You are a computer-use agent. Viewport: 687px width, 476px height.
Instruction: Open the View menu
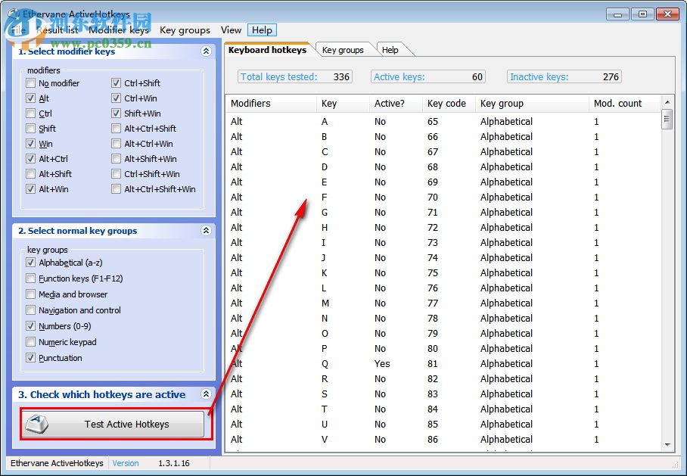point(231,30)
